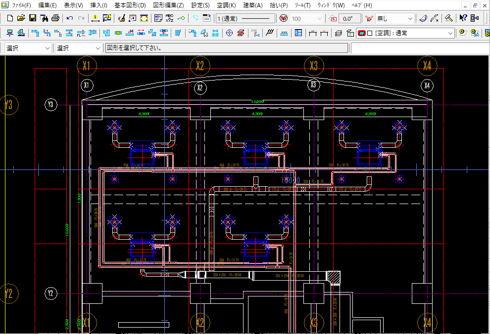Toggle the red checkmark snap icon

[x=369, y=18]
